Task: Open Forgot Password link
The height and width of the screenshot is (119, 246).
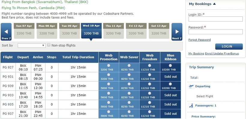Action: point(199,40)
